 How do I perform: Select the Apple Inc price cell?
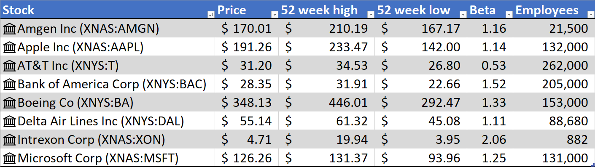[247, 47]
